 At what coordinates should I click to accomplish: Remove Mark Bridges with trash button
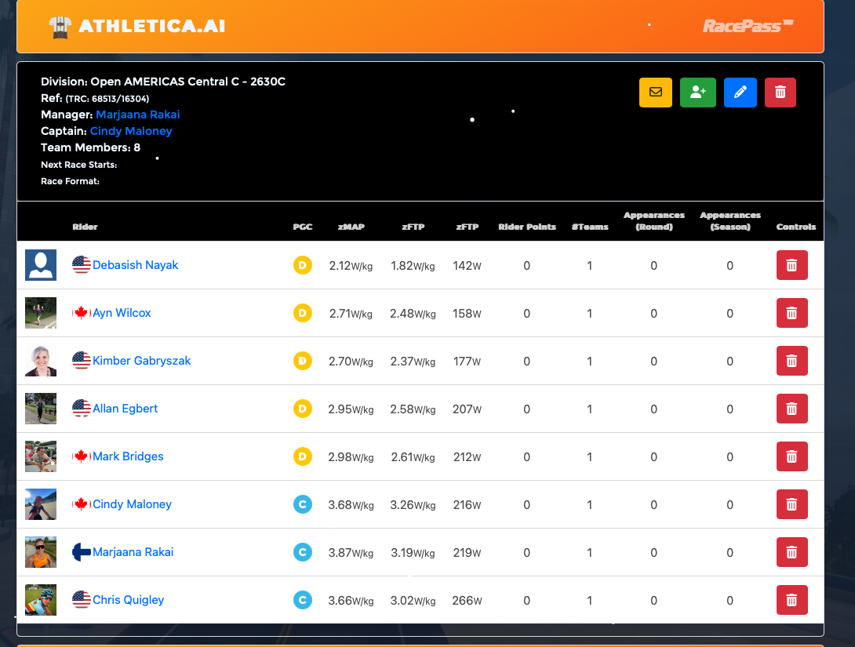pos(791,456)
